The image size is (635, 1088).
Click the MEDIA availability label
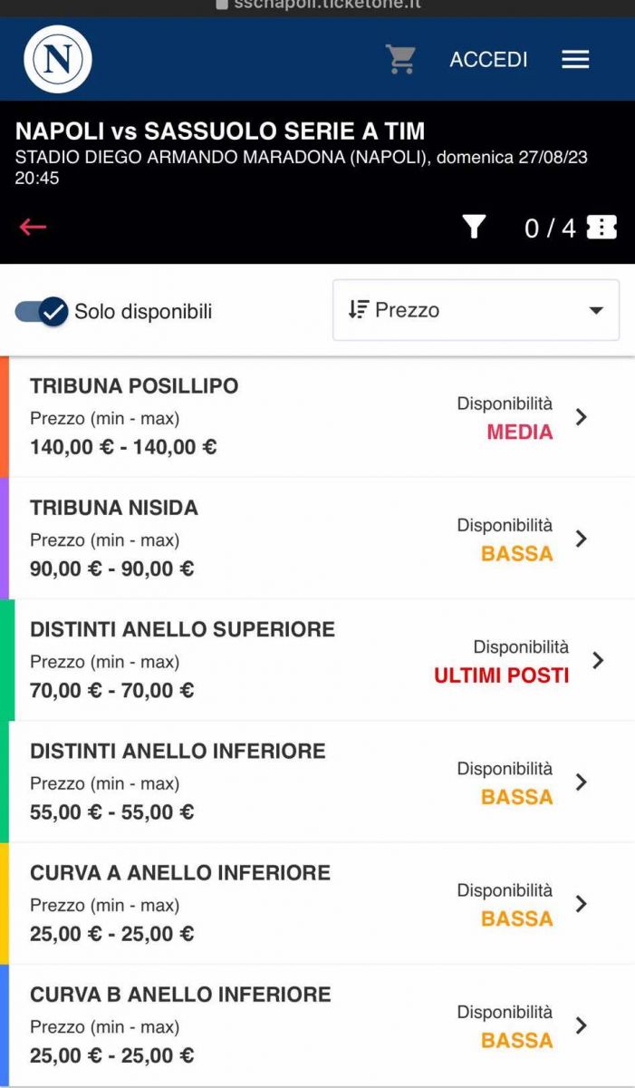point(520,432)
